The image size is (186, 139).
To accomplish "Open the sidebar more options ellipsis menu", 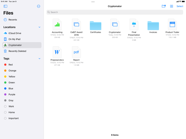I will [x=38, y=6].
